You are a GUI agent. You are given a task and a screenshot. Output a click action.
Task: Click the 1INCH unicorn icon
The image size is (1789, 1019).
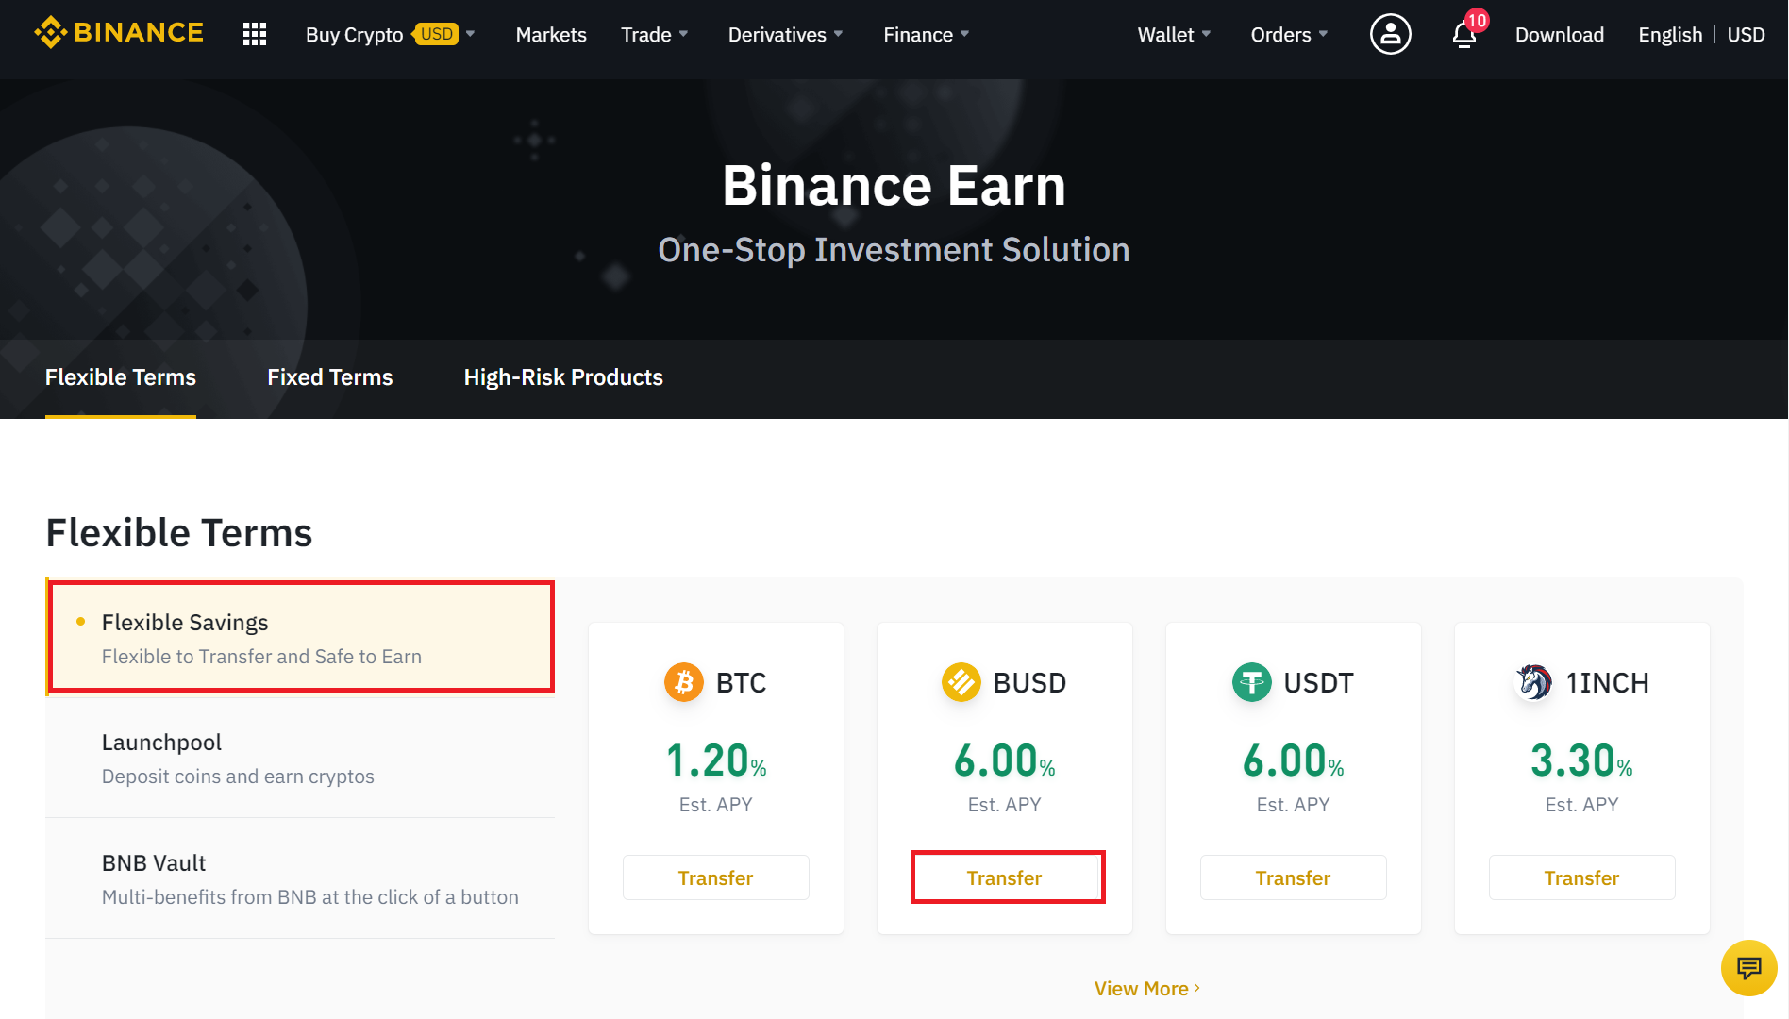pos(1534,682)
